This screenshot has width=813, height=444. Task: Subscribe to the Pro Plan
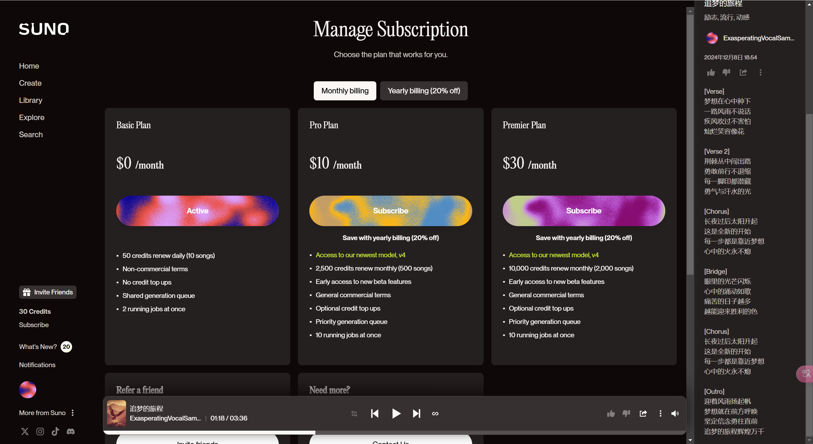tap(390, 211)
